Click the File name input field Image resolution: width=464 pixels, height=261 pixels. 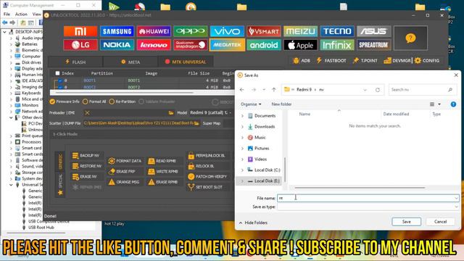(x=368, y=198)
